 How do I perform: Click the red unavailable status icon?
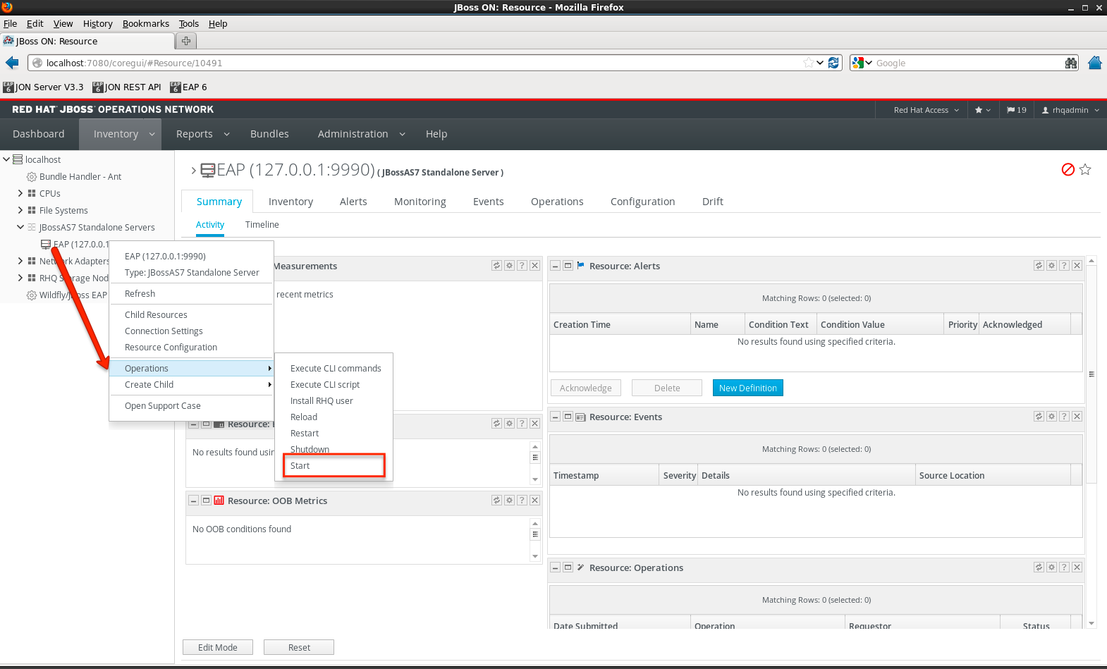(x=1068, y=169)
